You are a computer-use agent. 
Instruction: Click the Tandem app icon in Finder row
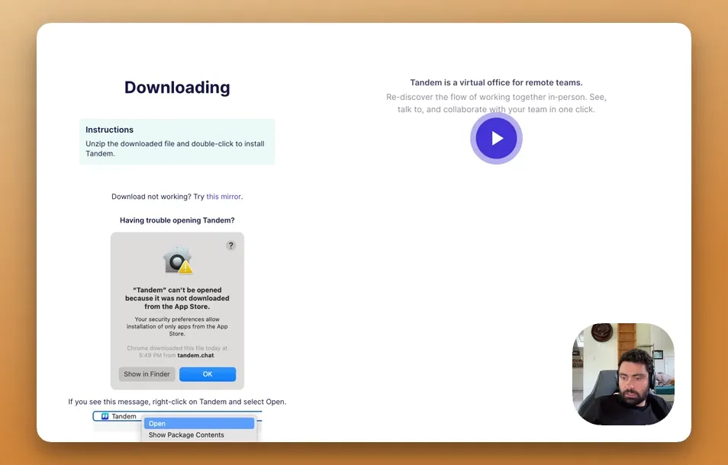pyautogui.click(x=105, y=416)
